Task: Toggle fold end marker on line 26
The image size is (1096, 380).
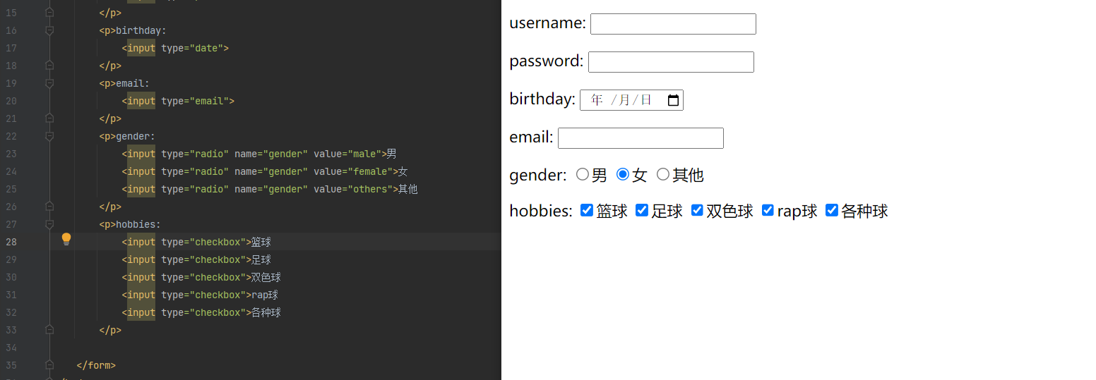Action: 49,207
